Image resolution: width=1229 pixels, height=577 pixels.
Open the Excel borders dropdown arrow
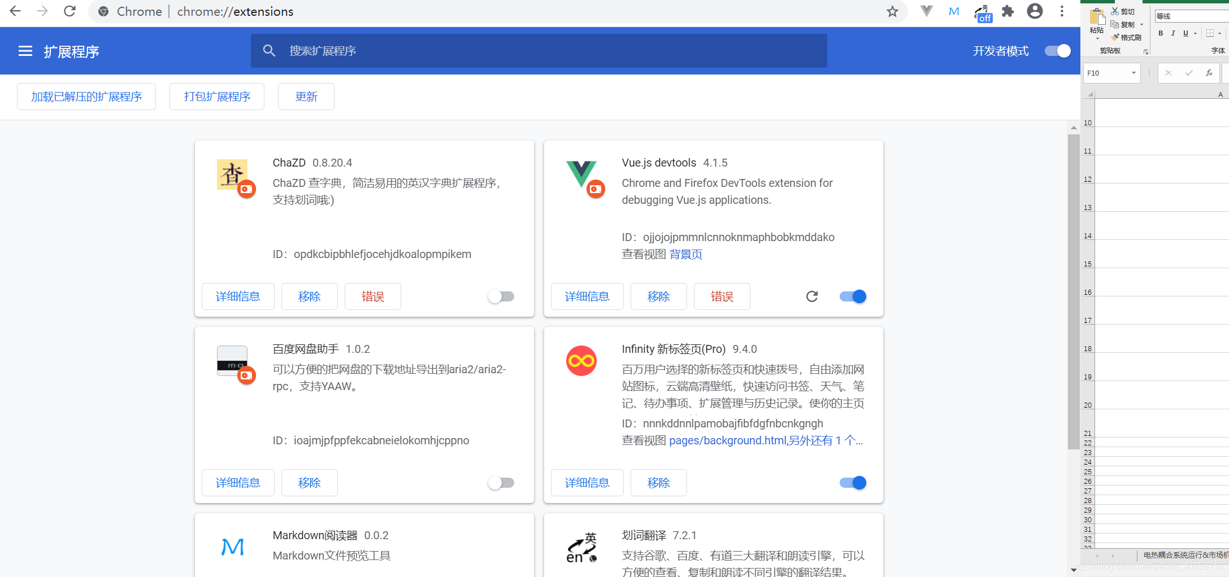1220,33
